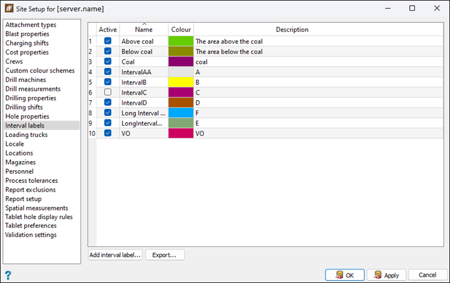Click the Add interval label button
Image resolution: width=450 pixels, height=283 pixels.
click(115, 255)
